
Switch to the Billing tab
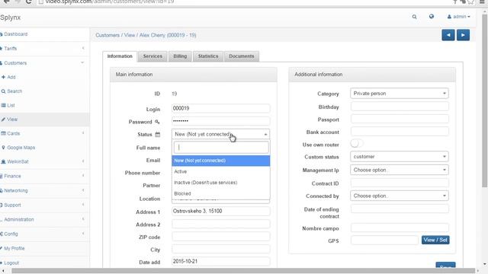click(x=180, y=56)
